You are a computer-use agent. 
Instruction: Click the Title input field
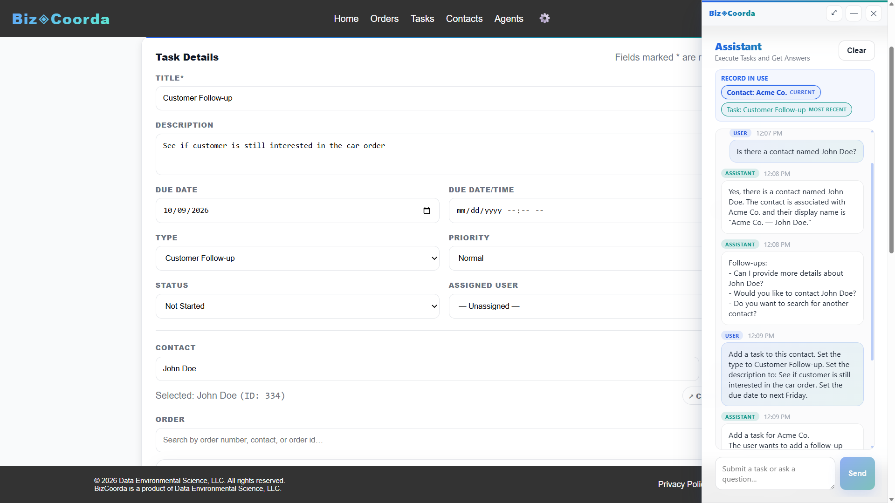click(428, 98)
